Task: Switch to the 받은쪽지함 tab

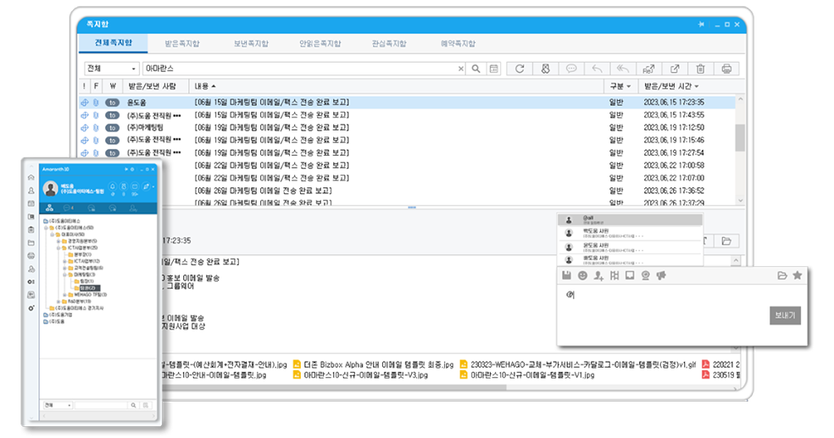Action: click(x=182, y=43)
